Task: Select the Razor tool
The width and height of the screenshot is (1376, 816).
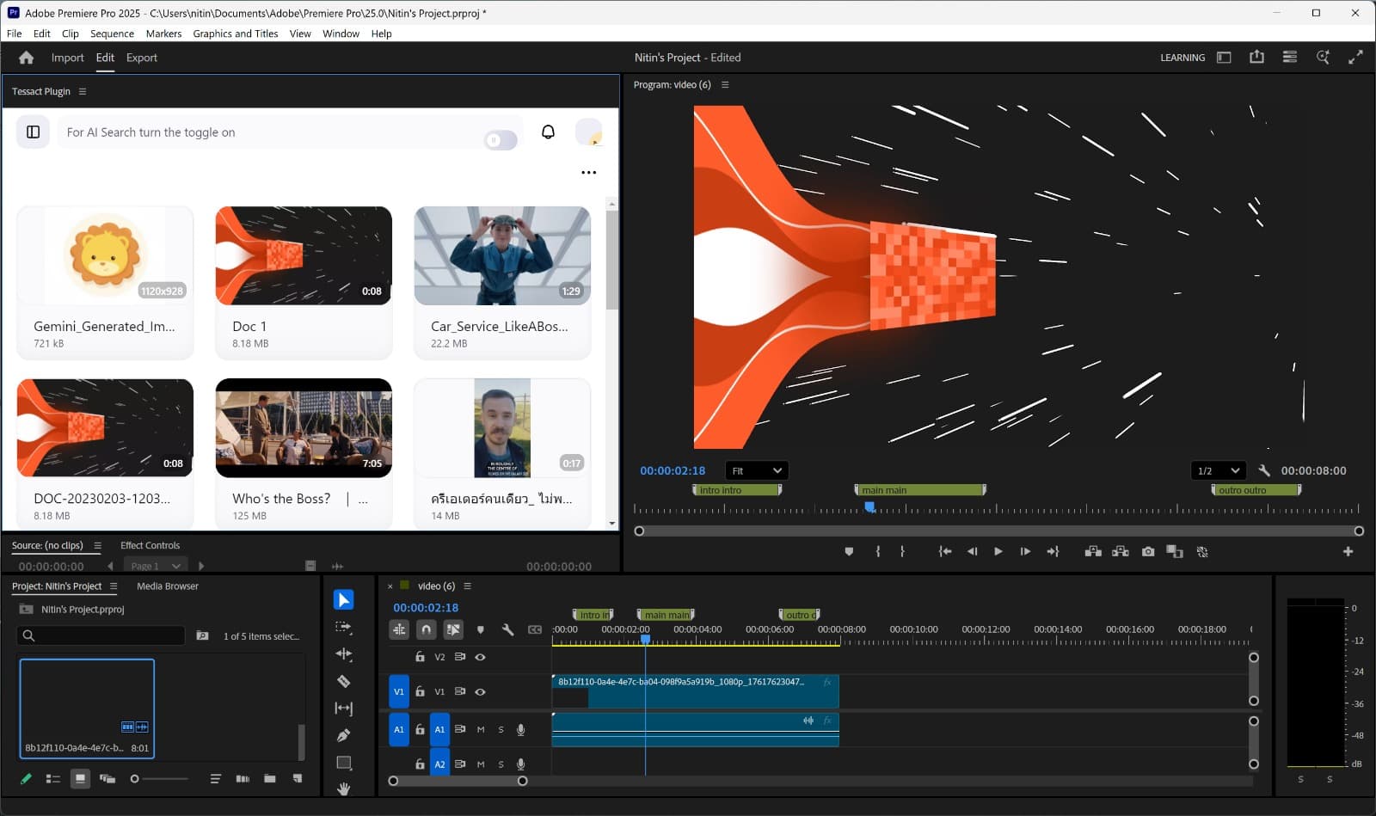Action: pos(344,681)
